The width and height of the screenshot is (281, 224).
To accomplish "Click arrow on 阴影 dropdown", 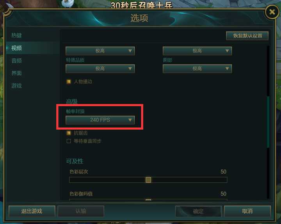I will click(x=227, y=68).
